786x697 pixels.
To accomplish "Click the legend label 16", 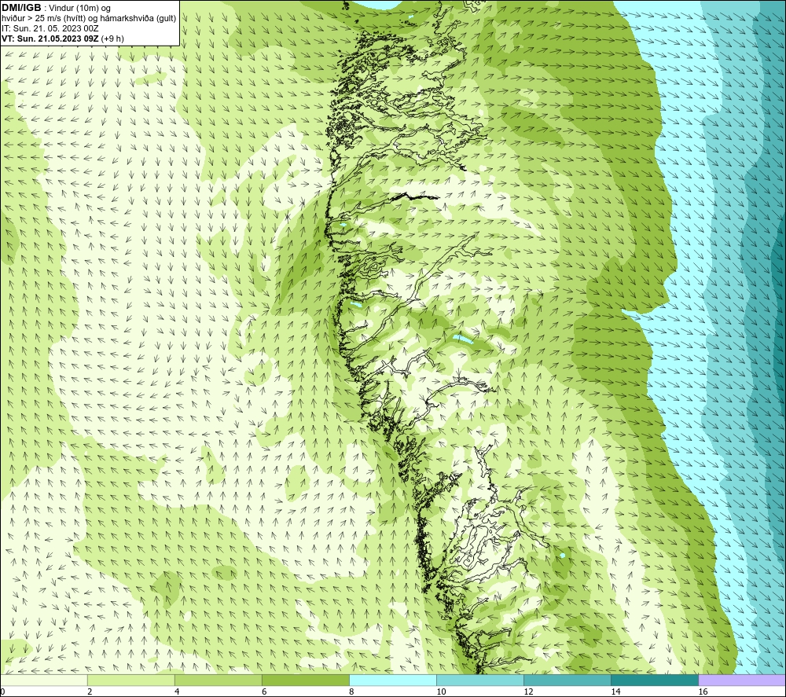I will pyautogui.click(x=703, y=691).
